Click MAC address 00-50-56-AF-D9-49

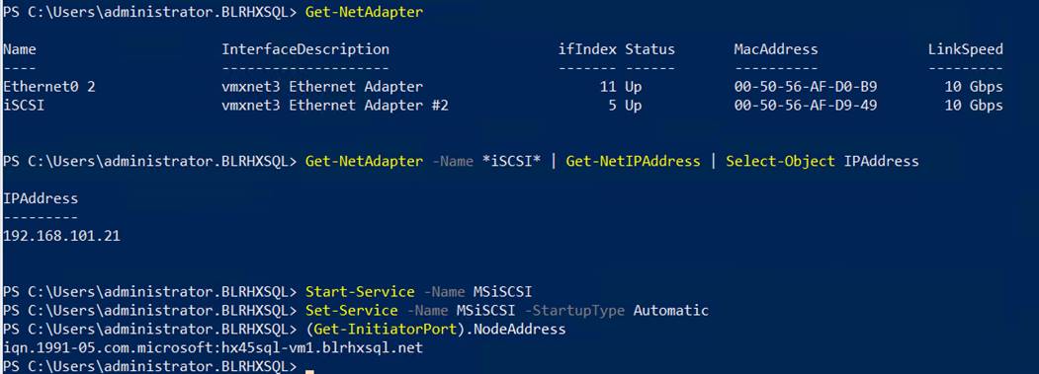[806, 106]
